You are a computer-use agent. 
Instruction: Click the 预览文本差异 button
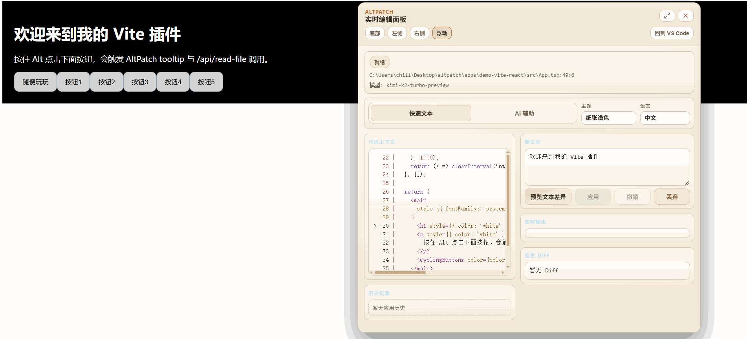tap(548, 197)
